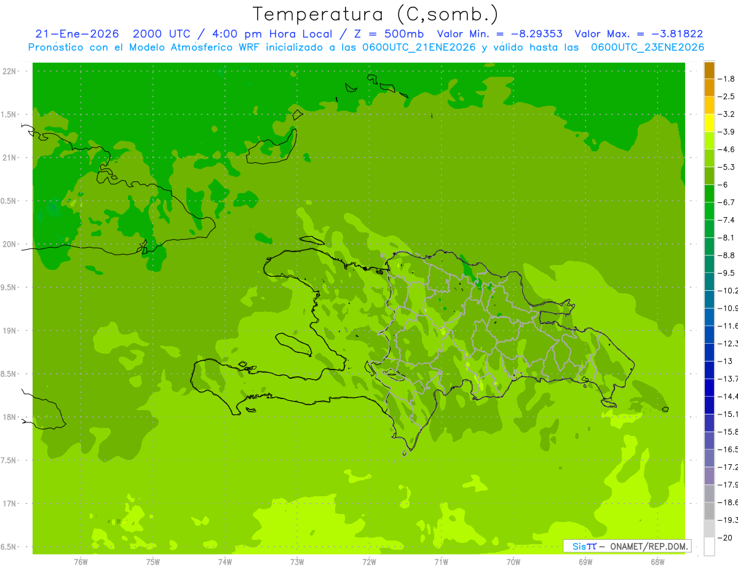Click the -1.8 legend value
Viewport: 738px width, 570px height.
pos(726,79)
